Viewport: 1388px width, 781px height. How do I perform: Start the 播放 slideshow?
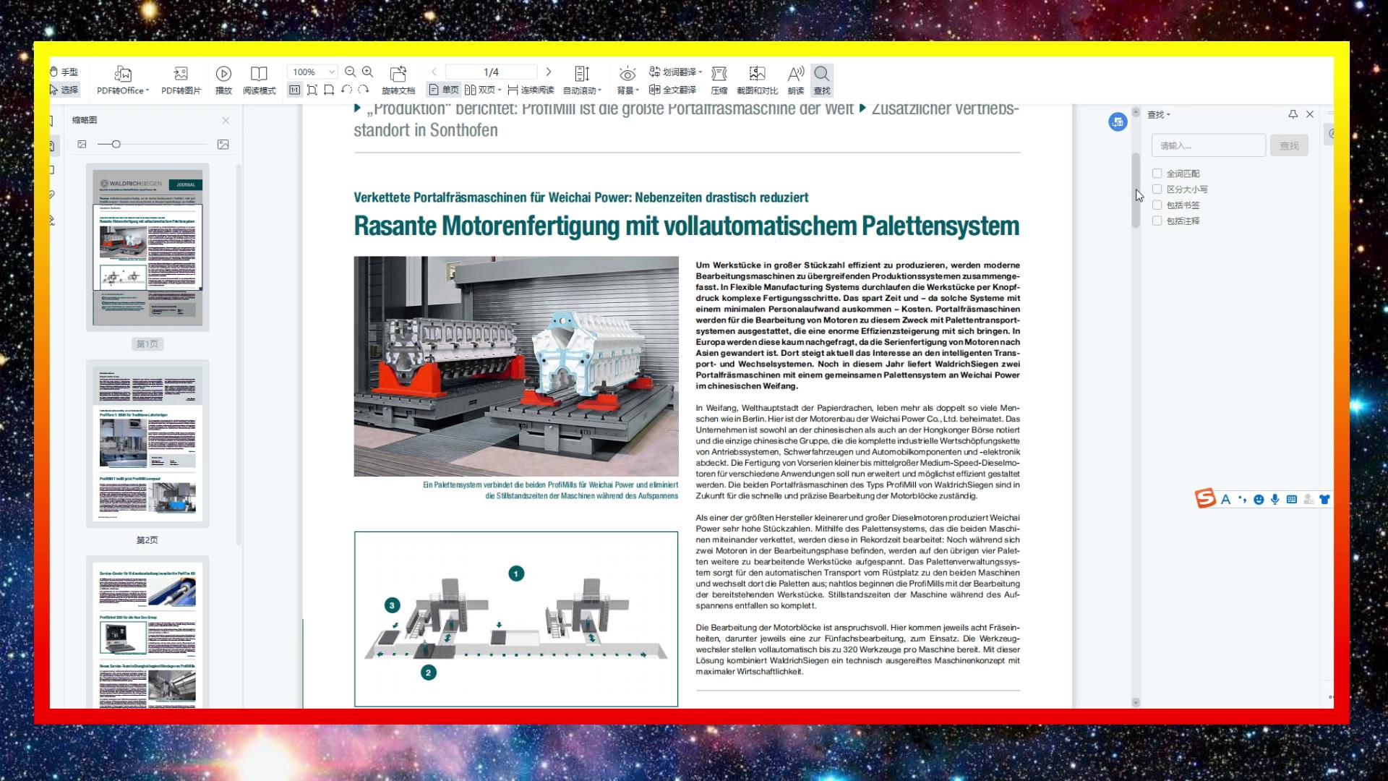[x=223, y=74]
